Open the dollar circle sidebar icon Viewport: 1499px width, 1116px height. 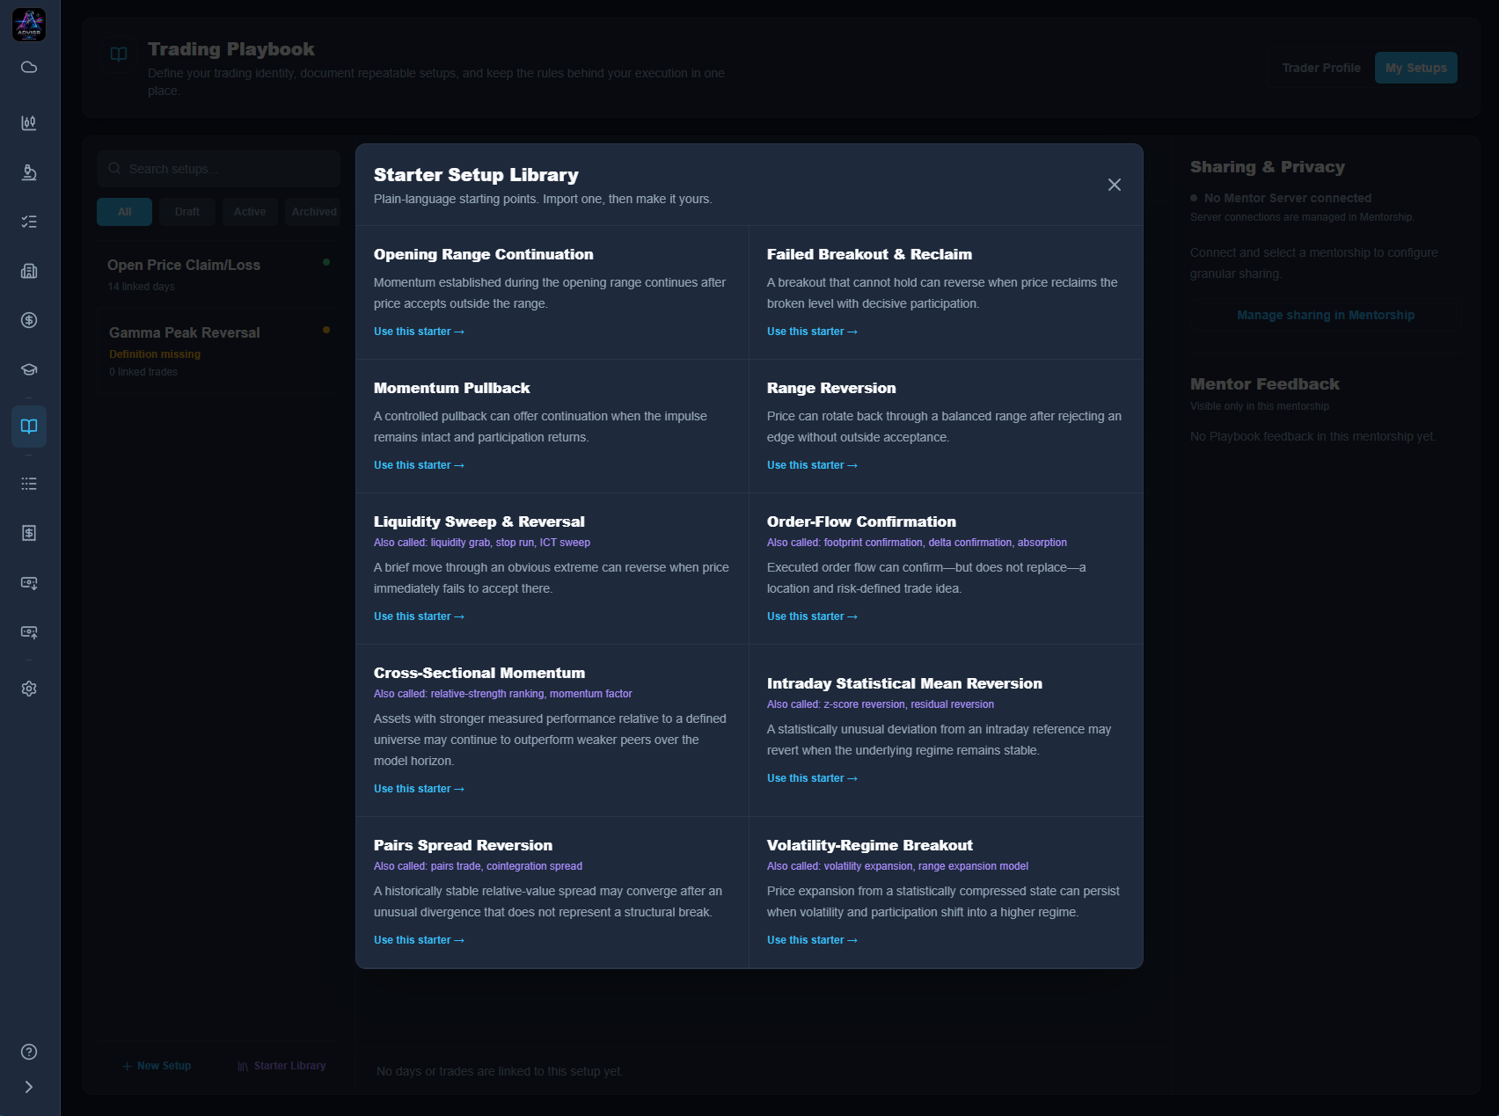coord(29,320)
